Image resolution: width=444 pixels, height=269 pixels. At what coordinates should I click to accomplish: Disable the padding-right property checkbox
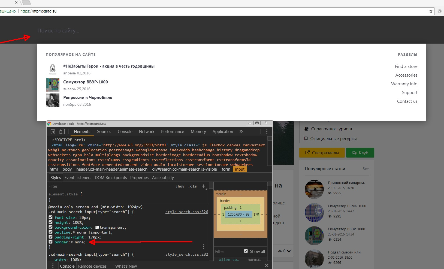pos(50,237)
